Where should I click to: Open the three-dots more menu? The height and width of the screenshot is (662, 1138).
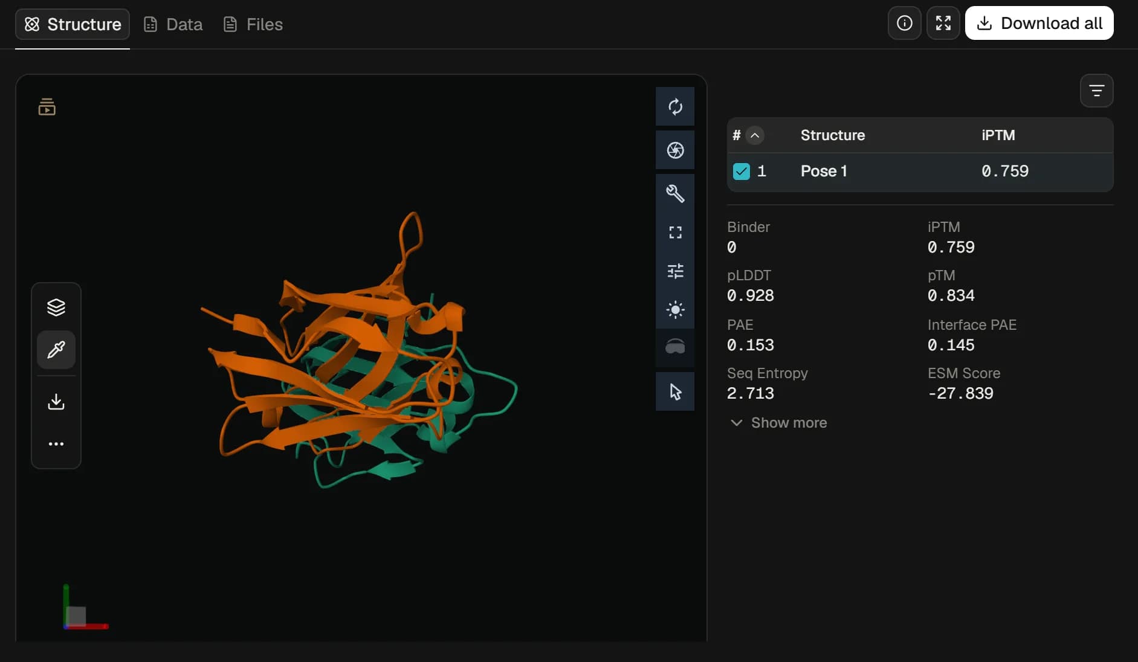point(56,444)
